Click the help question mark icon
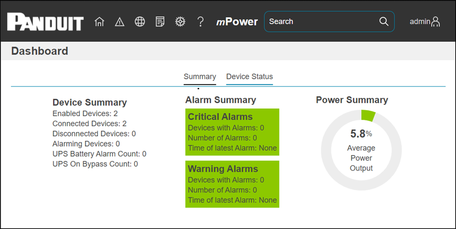 [x=201, y=22]
